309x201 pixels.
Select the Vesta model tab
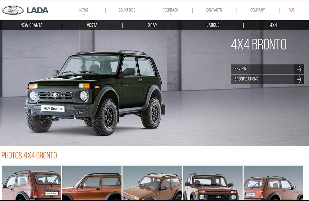[92, 25]
